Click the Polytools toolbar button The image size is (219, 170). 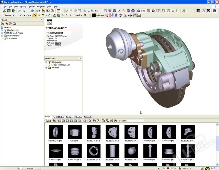100,15
